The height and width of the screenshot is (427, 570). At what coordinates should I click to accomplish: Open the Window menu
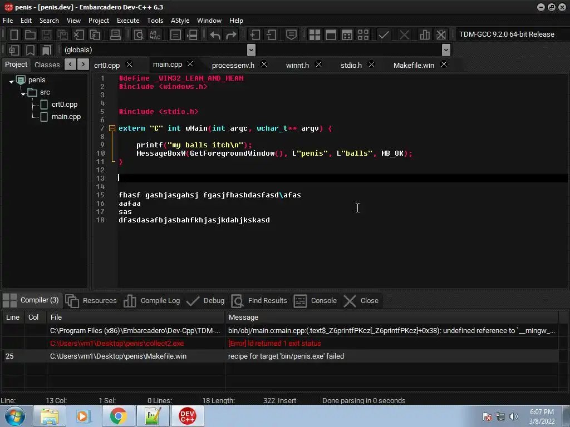[x=209, y=21]
